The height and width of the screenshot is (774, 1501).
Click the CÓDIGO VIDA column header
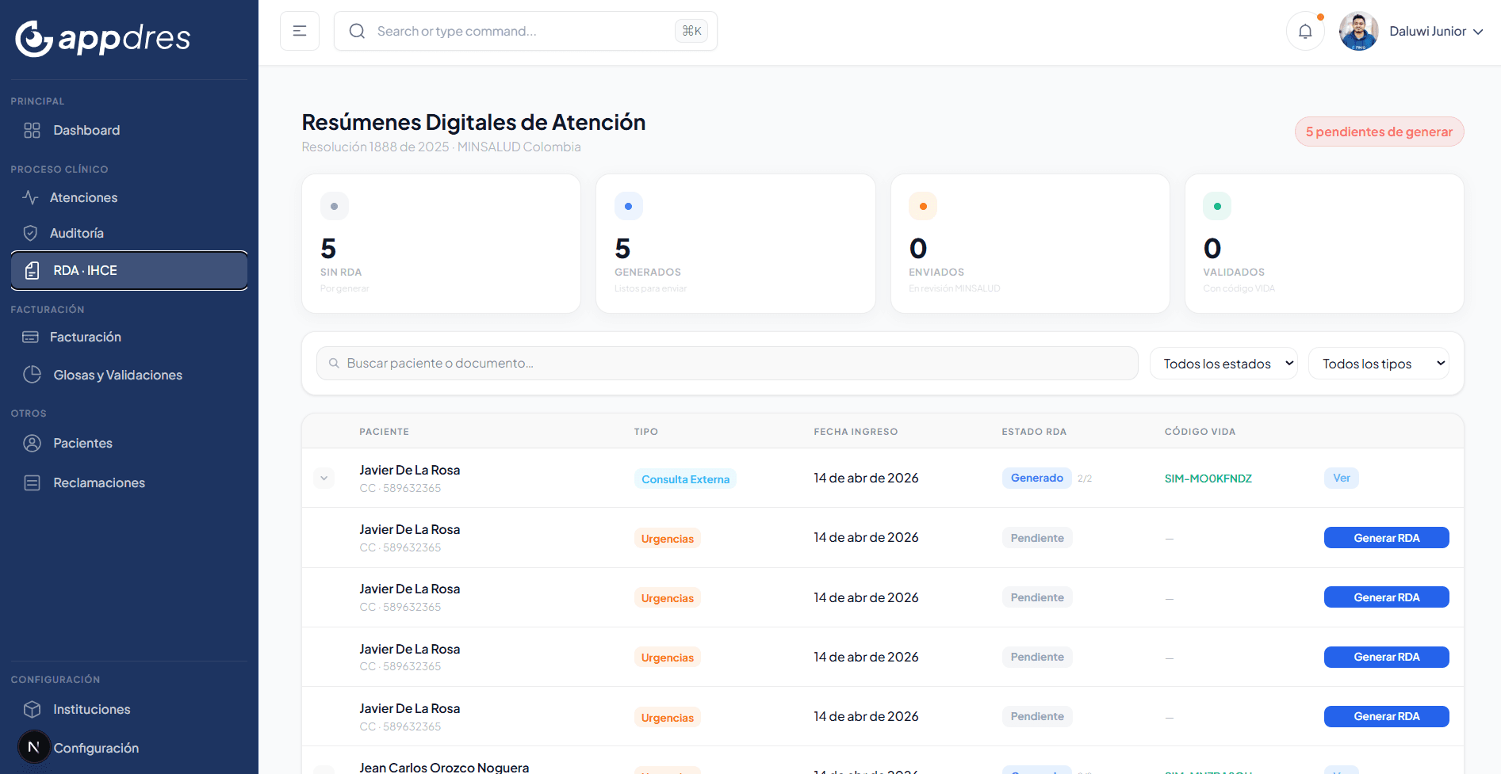tap(1200, 432)
